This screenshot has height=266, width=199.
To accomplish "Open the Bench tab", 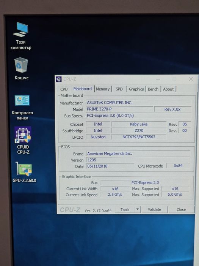I will pos(153,89).
